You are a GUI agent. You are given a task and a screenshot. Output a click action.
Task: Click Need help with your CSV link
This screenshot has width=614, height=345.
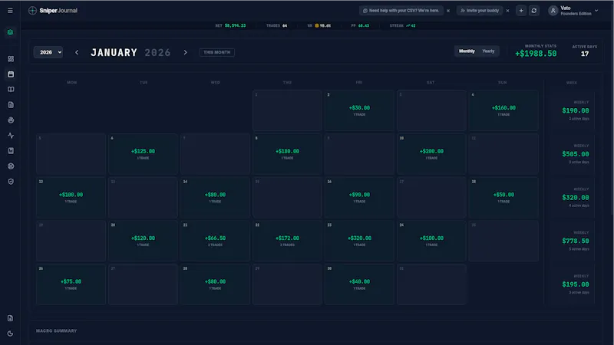coord(401,11)
